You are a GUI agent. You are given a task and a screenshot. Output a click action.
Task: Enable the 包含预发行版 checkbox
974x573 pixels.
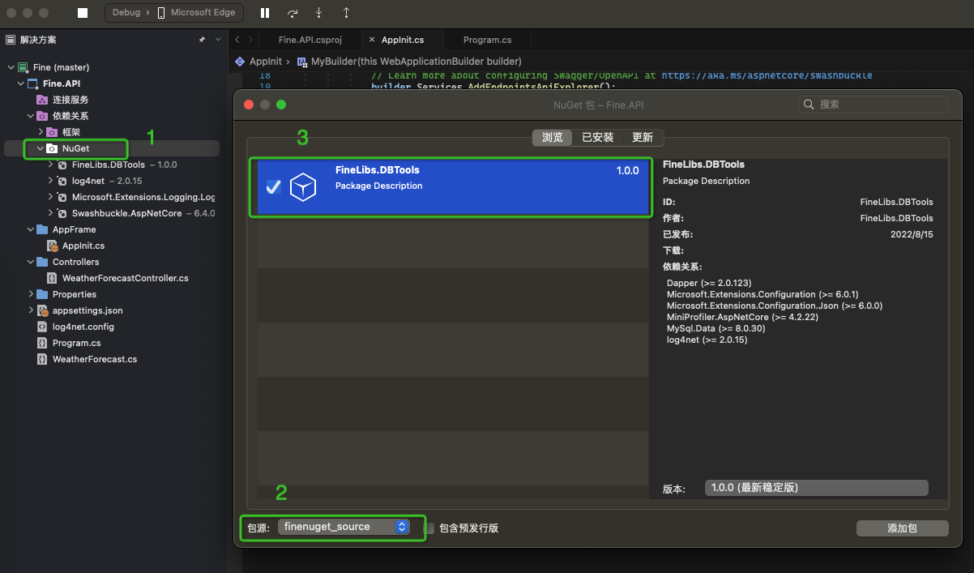pyautogui.click(x=429, y=528)
